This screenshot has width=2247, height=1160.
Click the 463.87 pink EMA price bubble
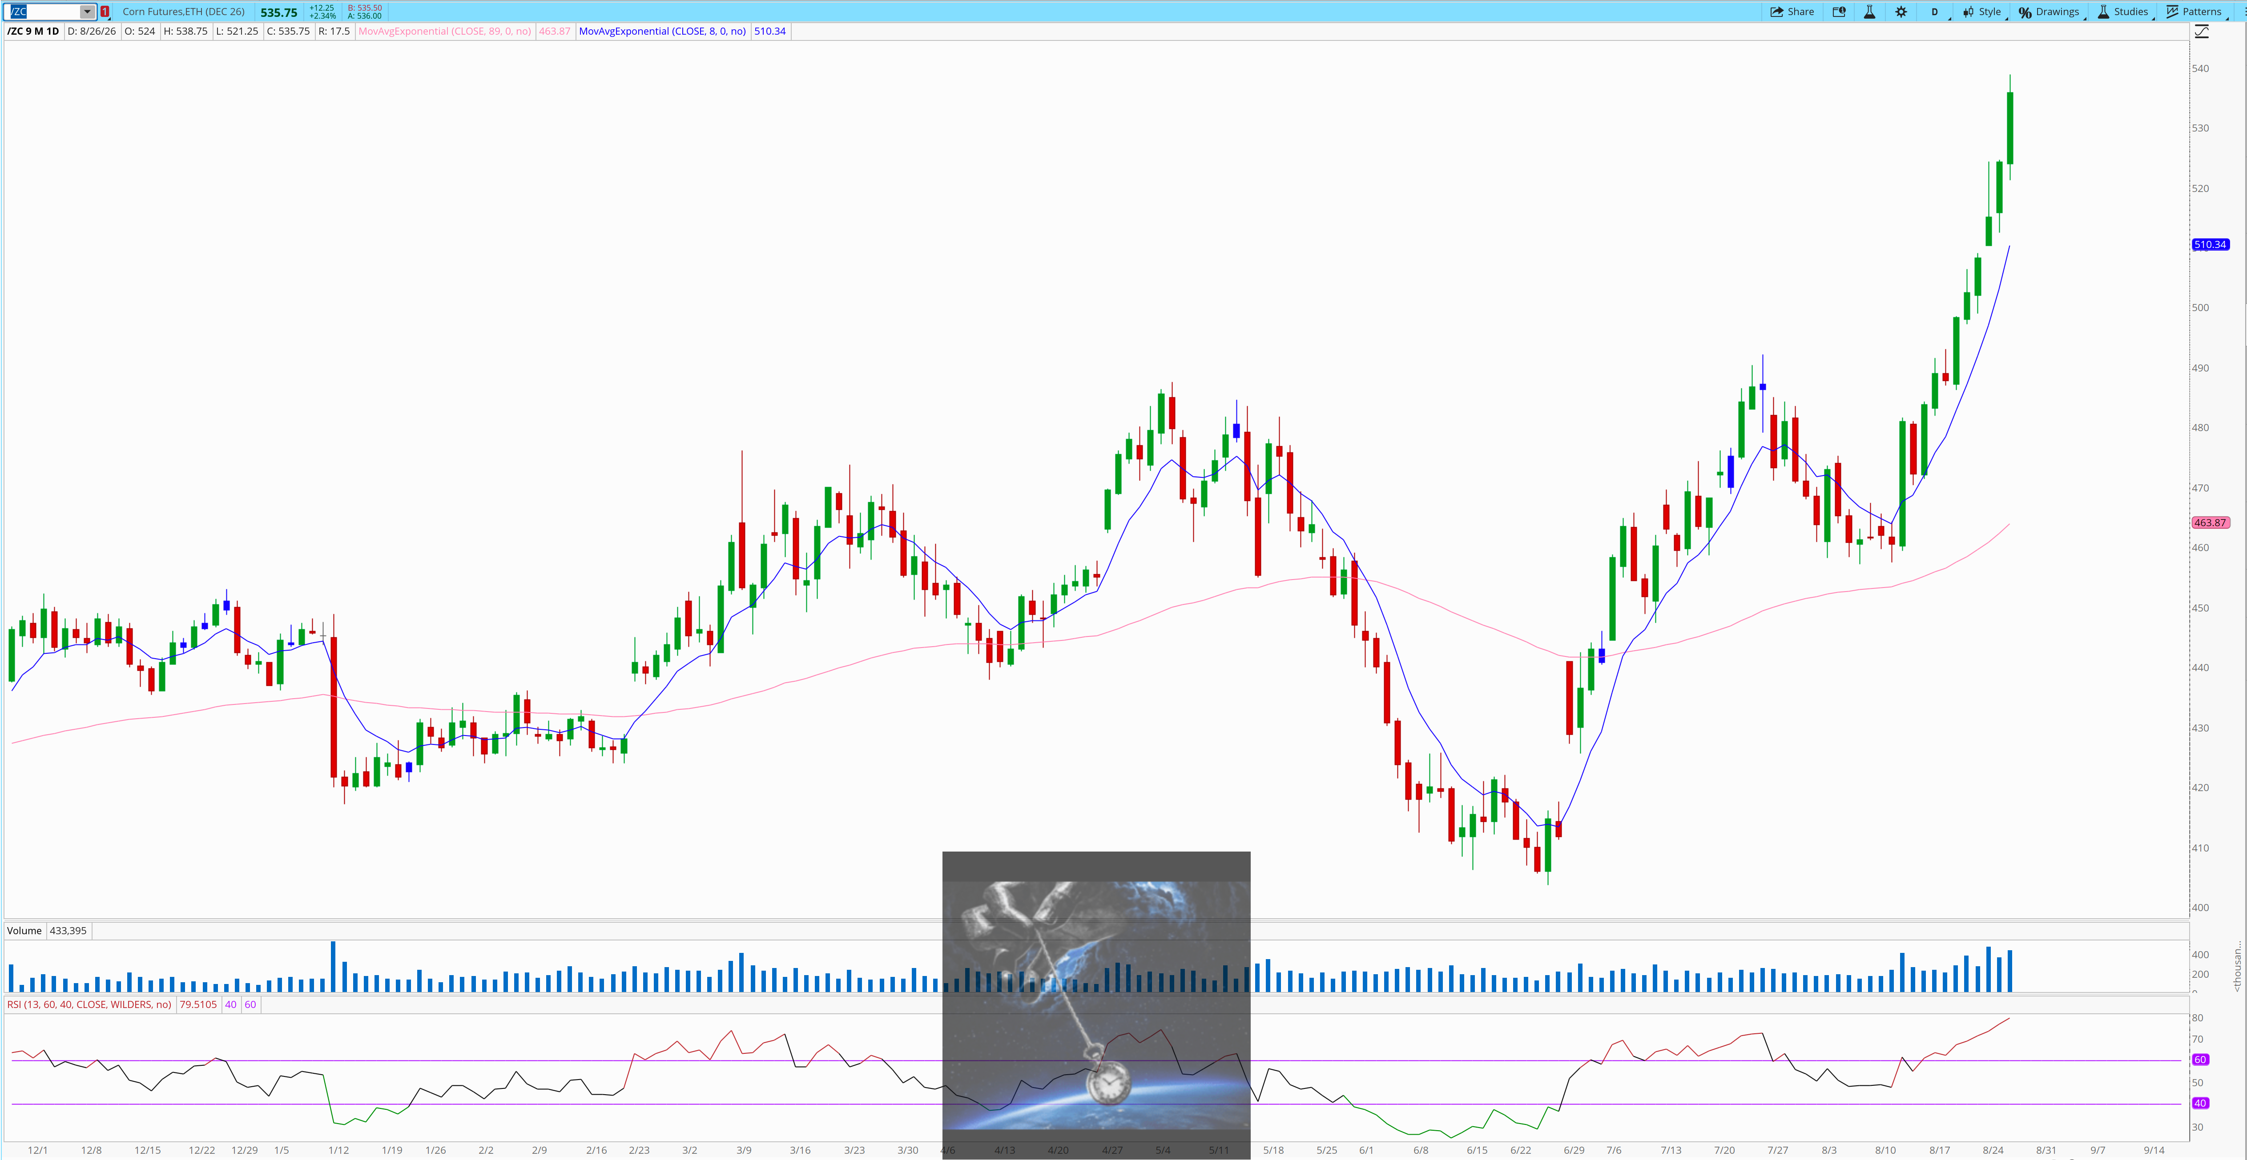(2211, 523)
